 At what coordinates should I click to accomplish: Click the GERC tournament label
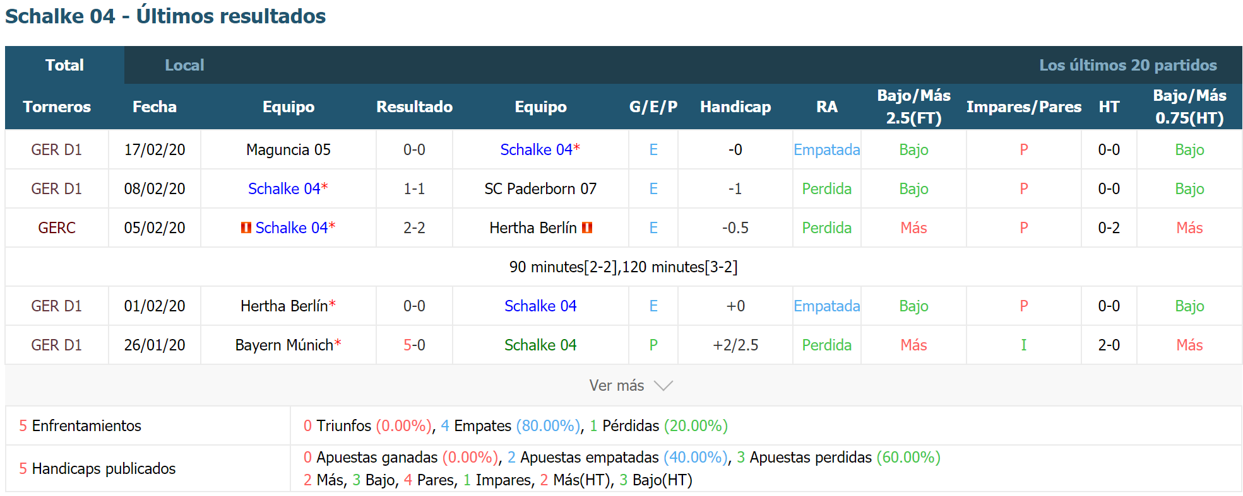[x=57, y=228]
